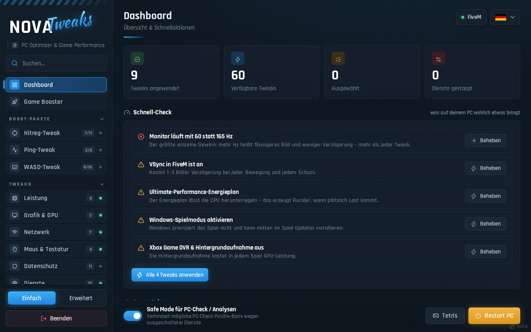Click the keyboard icon of WASD-Tweak

coord(15,167)
